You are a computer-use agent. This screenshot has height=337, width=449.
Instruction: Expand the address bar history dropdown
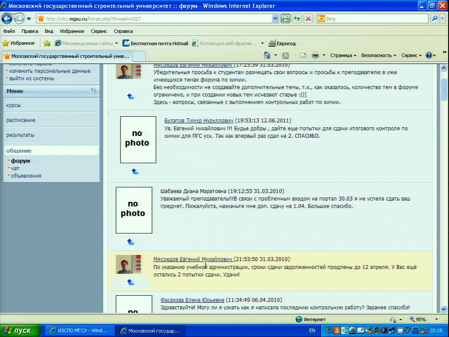(275, 19)
